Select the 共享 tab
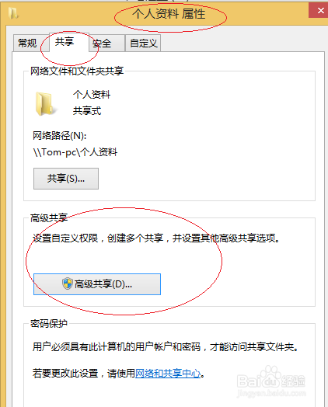 (65, 42)
